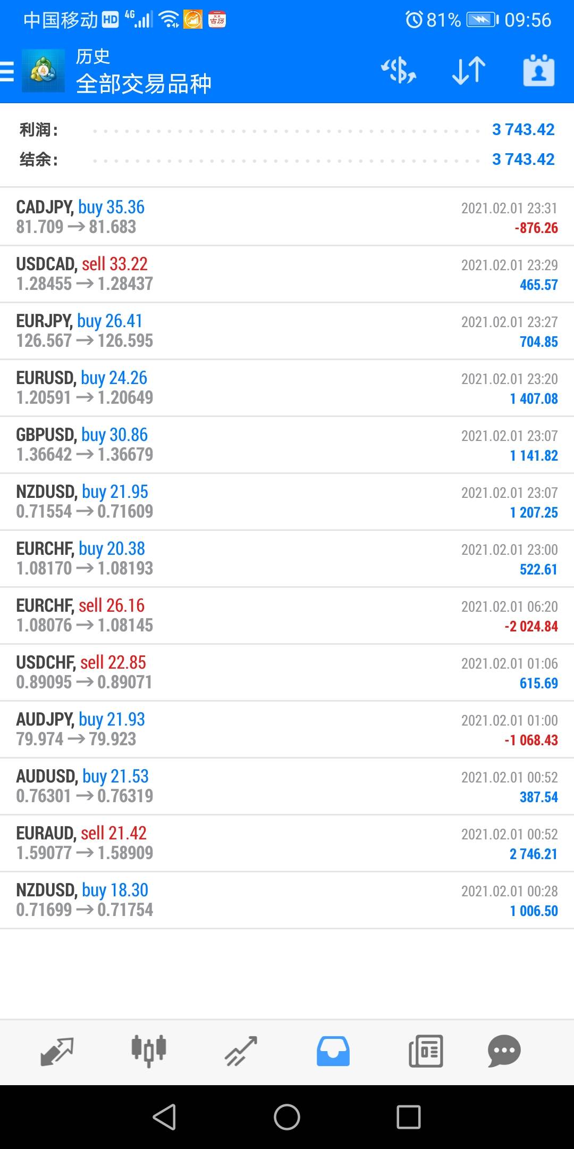
Task: Open the News tab icon
Action: [426, 1051]
